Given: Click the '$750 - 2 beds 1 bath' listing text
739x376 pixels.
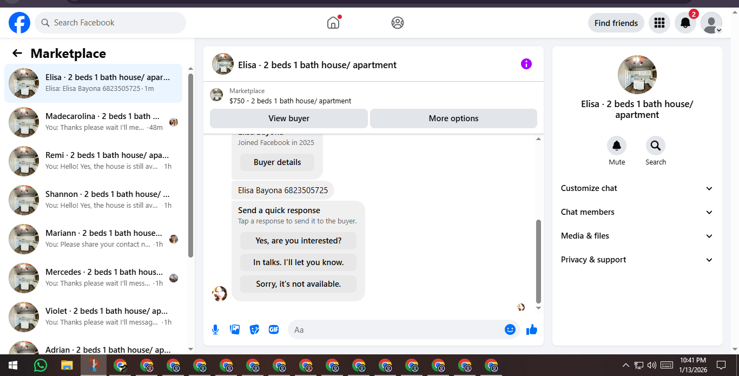Looking at the screenshot, I should [x=290, y=101].
